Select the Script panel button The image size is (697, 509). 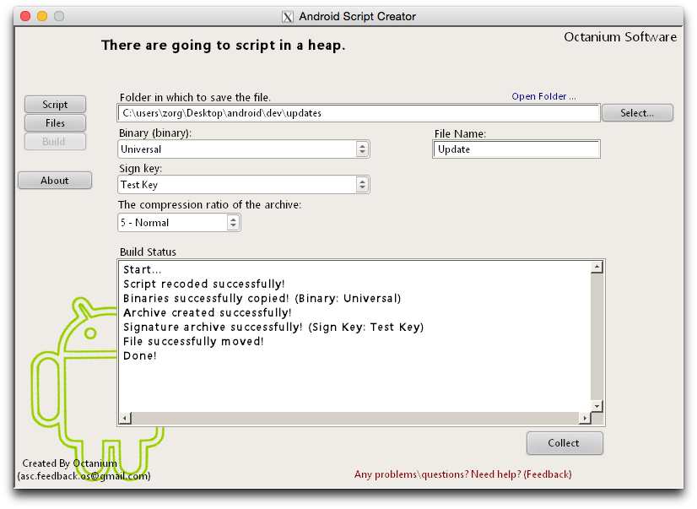[54, 104]
